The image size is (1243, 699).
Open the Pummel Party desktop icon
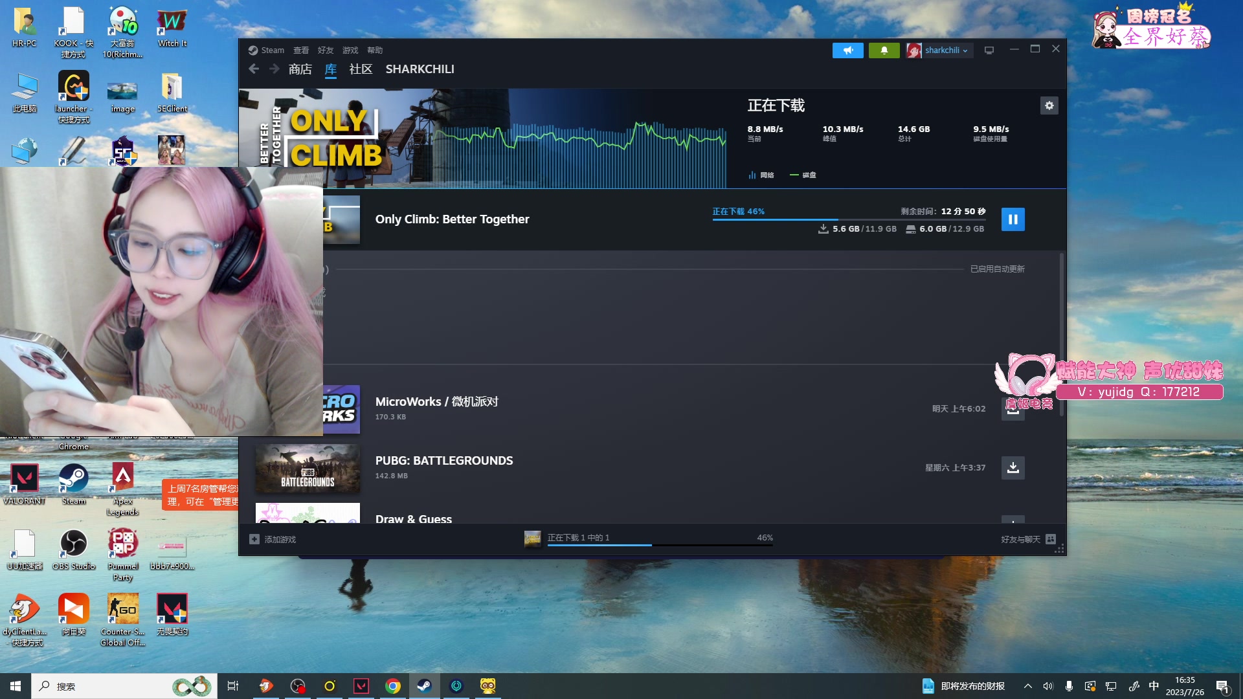coord(122,555)
